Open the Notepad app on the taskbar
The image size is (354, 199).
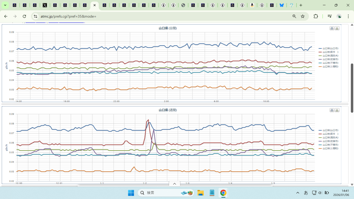[212, 193]
